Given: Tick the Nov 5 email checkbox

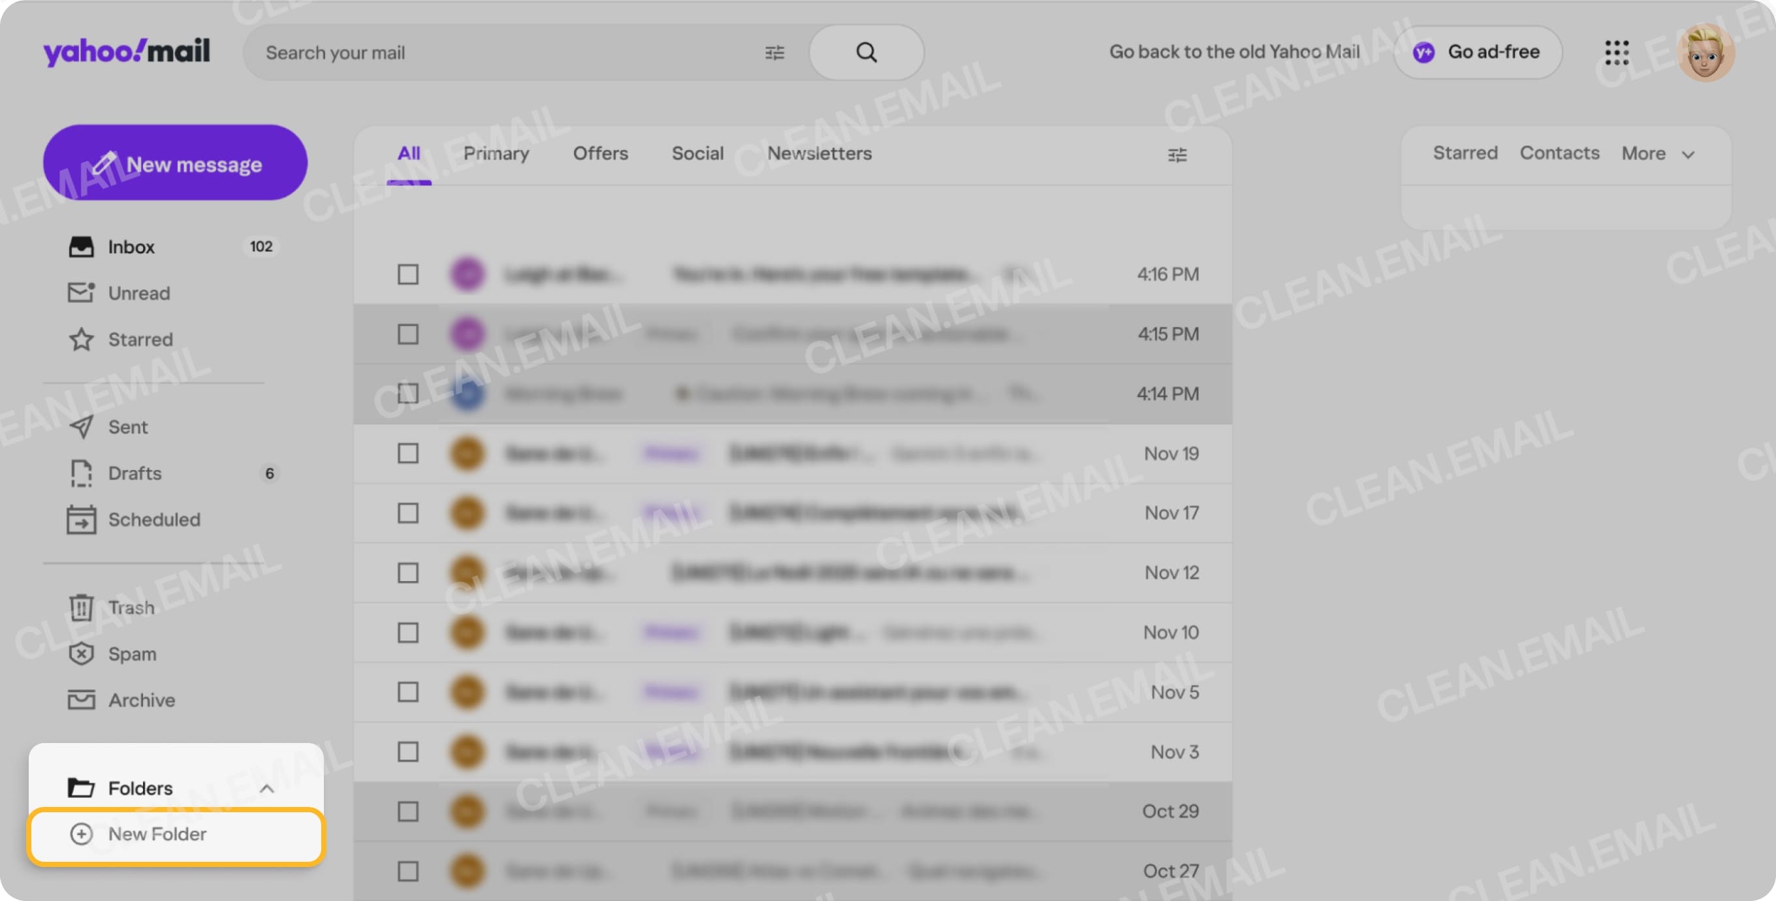Looking at the screenshot, I should click(408, 692).
